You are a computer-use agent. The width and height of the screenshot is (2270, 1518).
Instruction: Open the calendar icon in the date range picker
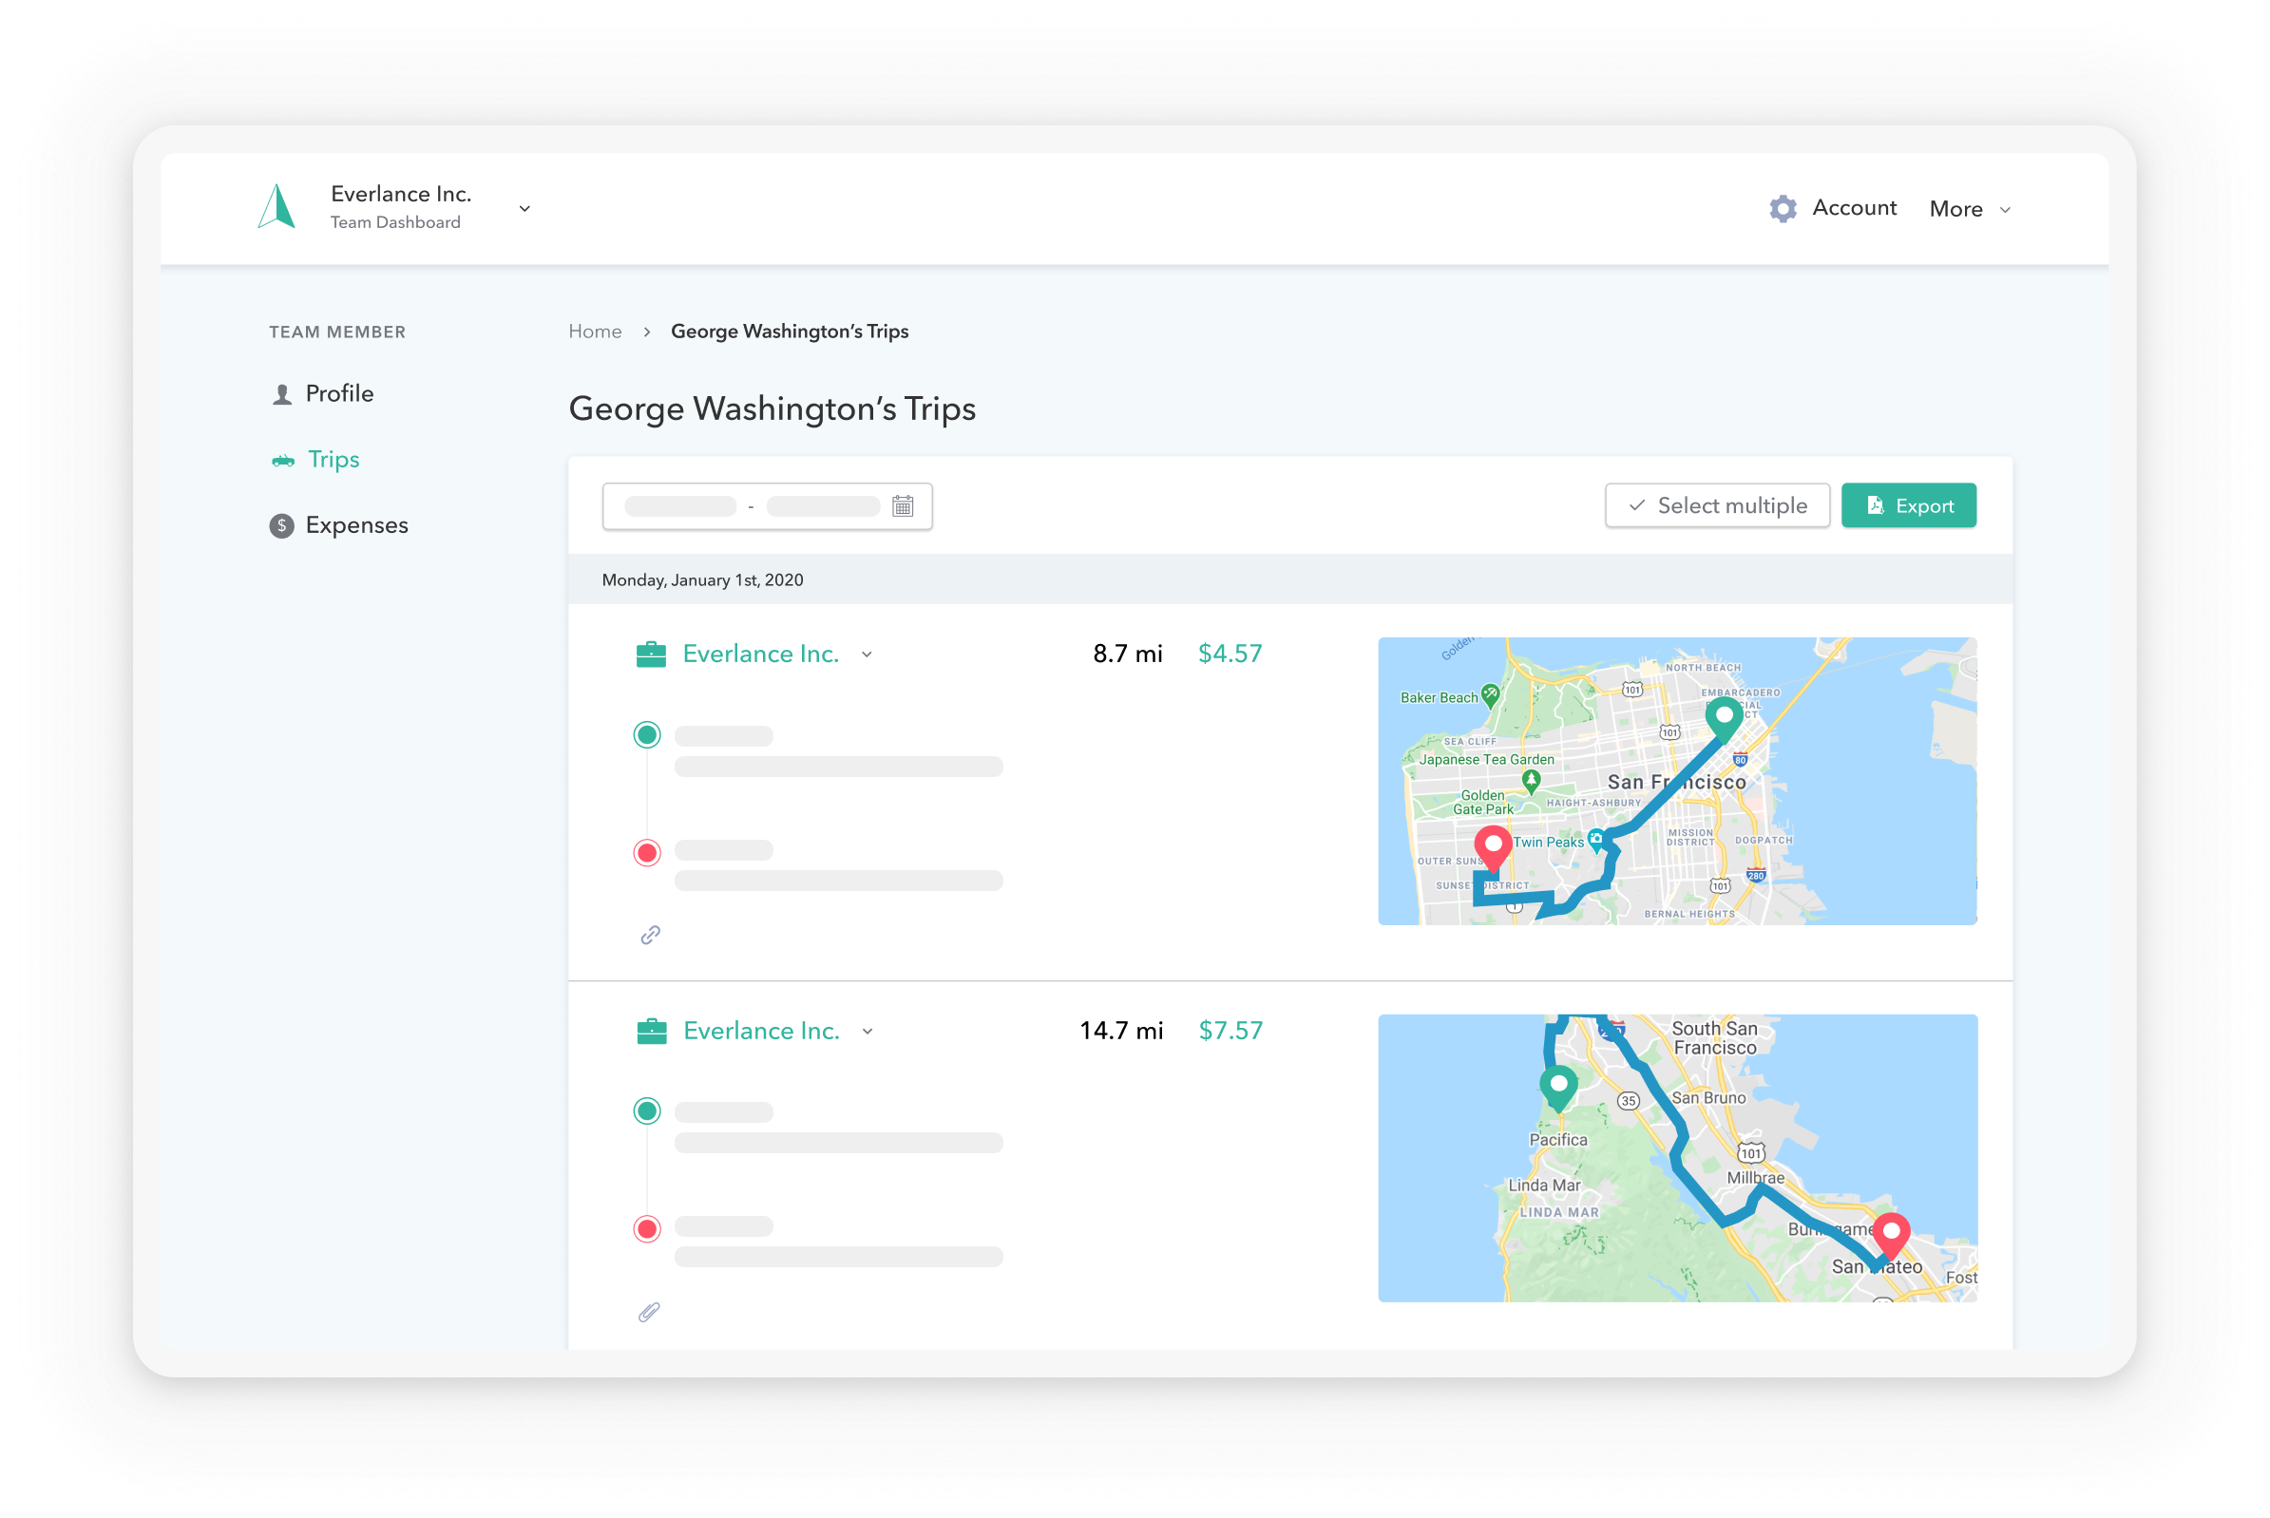click(903, 505)
